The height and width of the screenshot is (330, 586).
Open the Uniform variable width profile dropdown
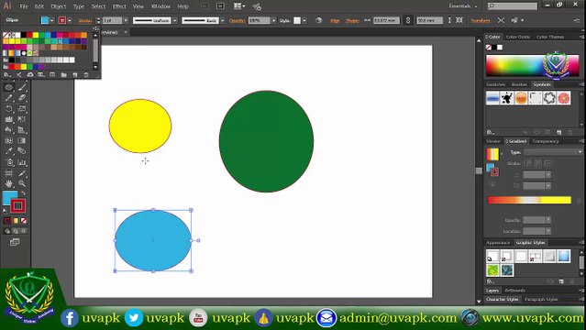click(x=175, y=20)
